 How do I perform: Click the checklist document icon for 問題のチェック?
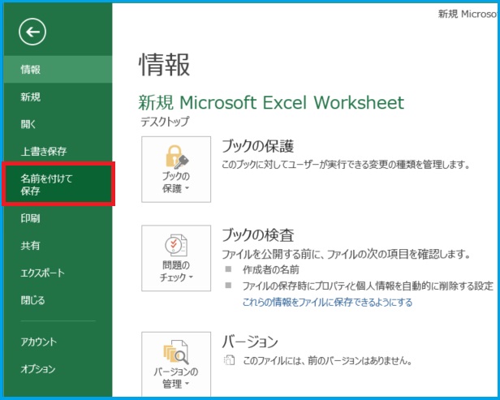(176, 246)
